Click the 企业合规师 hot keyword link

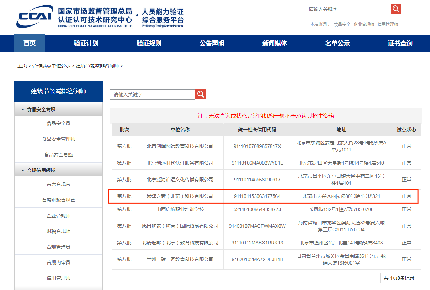pyautogui.click(x=364, y=24)
